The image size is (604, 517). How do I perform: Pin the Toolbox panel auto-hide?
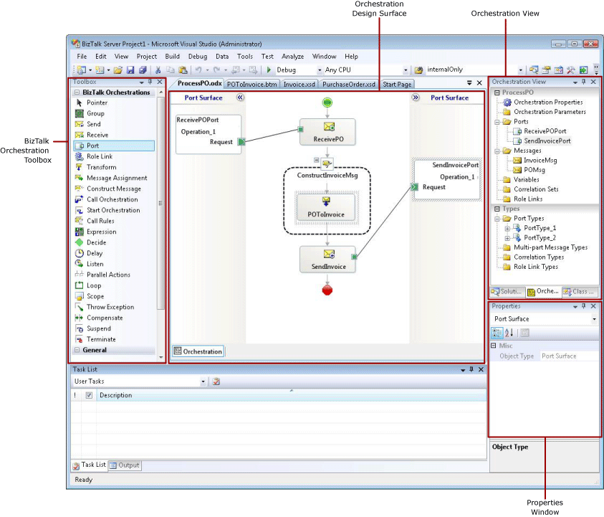150,82
